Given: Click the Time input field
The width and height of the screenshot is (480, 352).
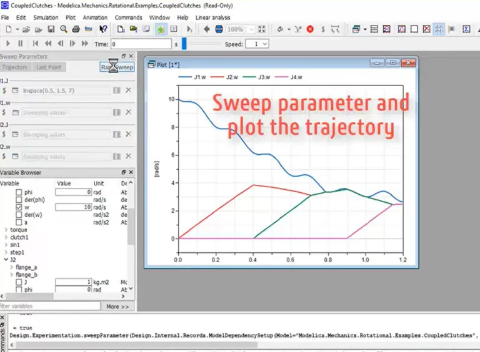Looking at the screenshot, I should [141, 44].
